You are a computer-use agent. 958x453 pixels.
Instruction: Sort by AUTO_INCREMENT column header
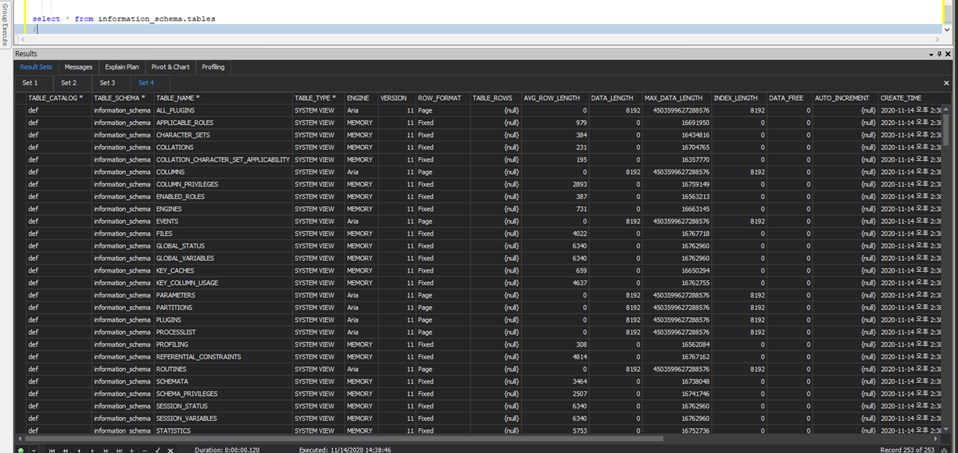[x=845, y=98]
